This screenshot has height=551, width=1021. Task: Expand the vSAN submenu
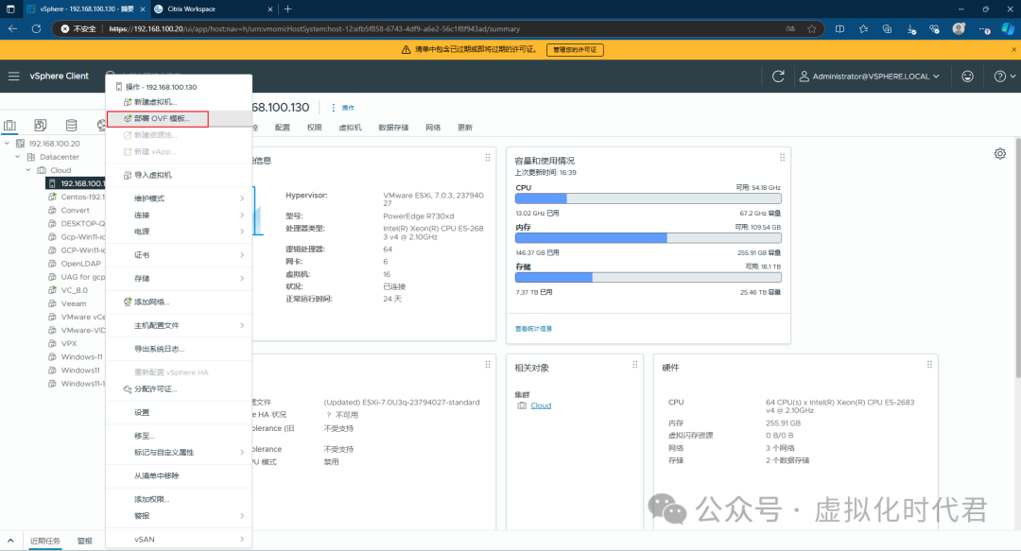tap(179, 540)
